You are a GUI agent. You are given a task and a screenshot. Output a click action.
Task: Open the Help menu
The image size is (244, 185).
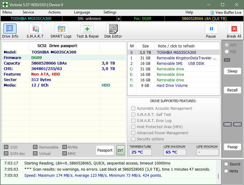click(189, 12)
